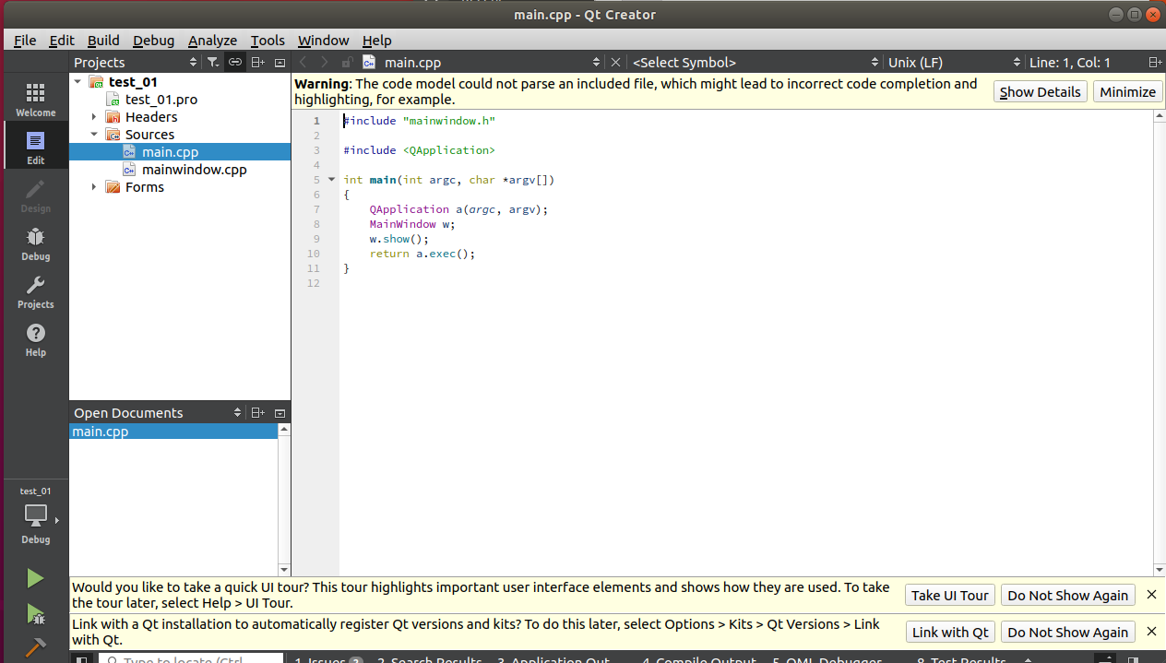The width and height of the screenshot is (1166, 663).
Task: Select main.cpp in Open Documents list
Action: (173, 432)
